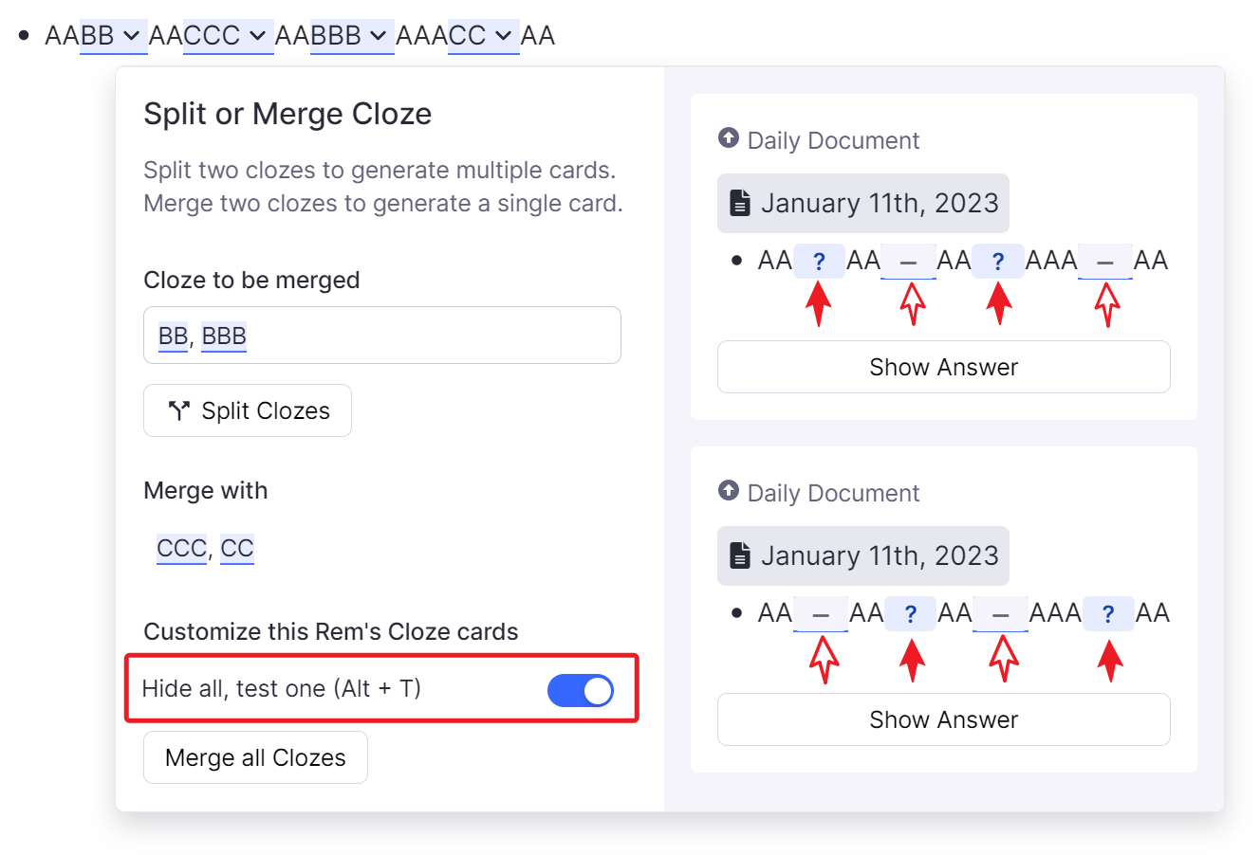Show Answer on the first preview card

tap(943, 367)
